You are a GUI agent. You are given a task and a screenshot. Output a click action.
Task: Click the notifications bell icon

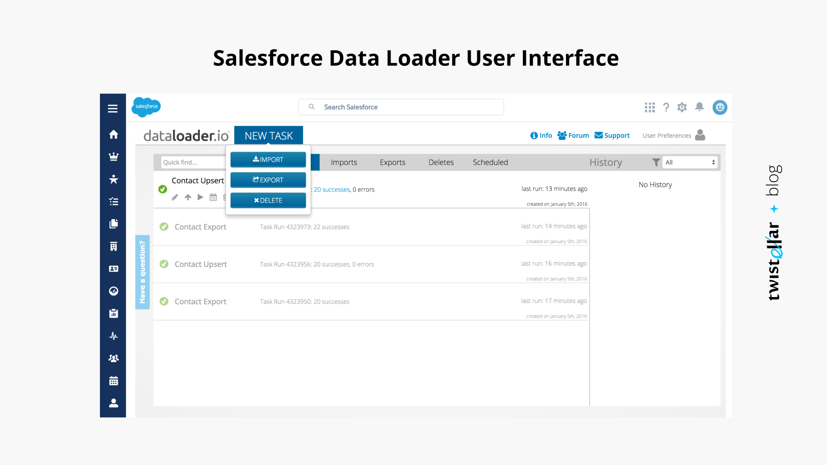pos(699,107)
